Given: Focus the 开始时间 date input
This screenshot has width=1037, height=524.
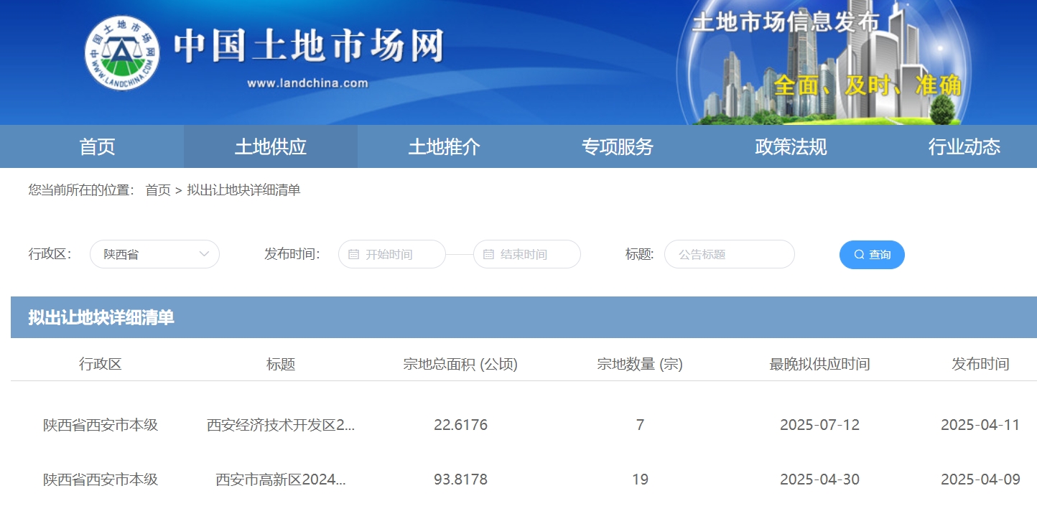Looking at the screenshot, I should (392, 254).
